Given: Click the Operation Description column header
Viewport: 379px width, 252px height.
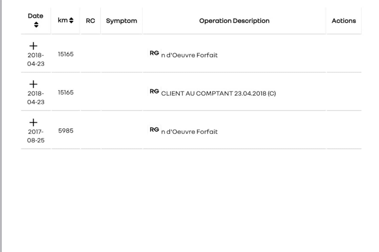Looking at the screenshot, I should click(234, 21).
